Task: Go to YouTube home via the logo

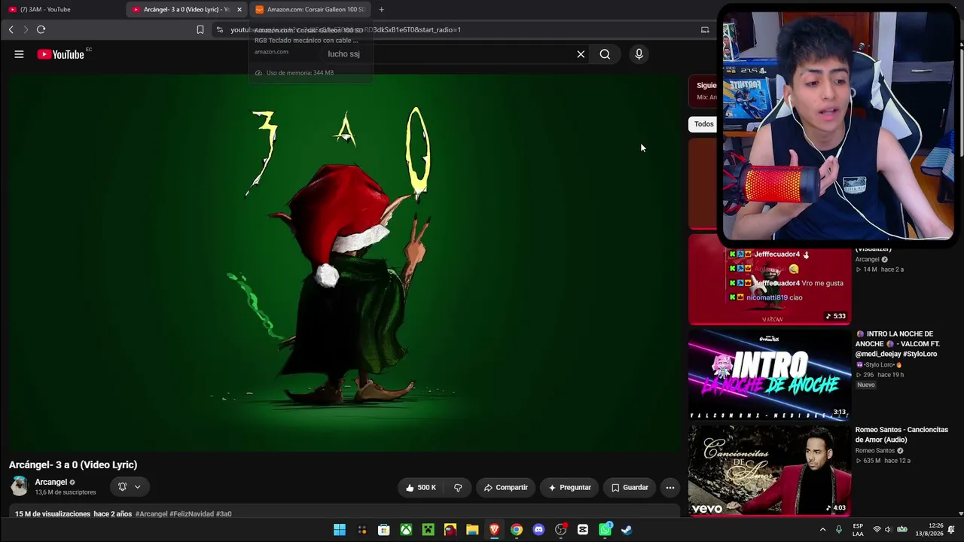Action: [x=60, y=54]
